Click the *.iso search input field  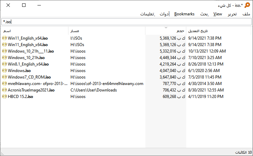[126, 22]
